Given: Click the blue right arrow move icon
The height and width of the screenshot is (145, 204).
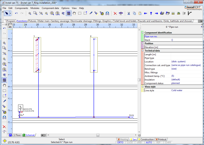Looking at the screenshot, I should point(156,13).
